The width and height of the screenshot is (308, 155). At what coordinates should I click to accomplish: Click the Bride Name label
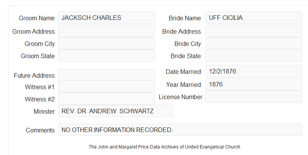tap(185, 18)
